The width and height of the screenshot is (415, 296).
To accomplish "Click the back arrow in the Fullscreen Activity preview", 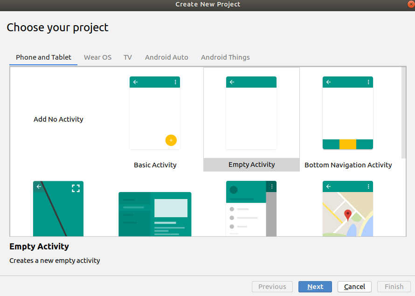I will pyautogui.click(x=39, y=186).
